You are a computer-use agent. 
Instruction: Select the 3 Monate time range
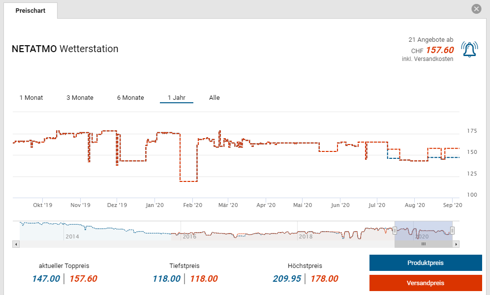coord(80,98)
